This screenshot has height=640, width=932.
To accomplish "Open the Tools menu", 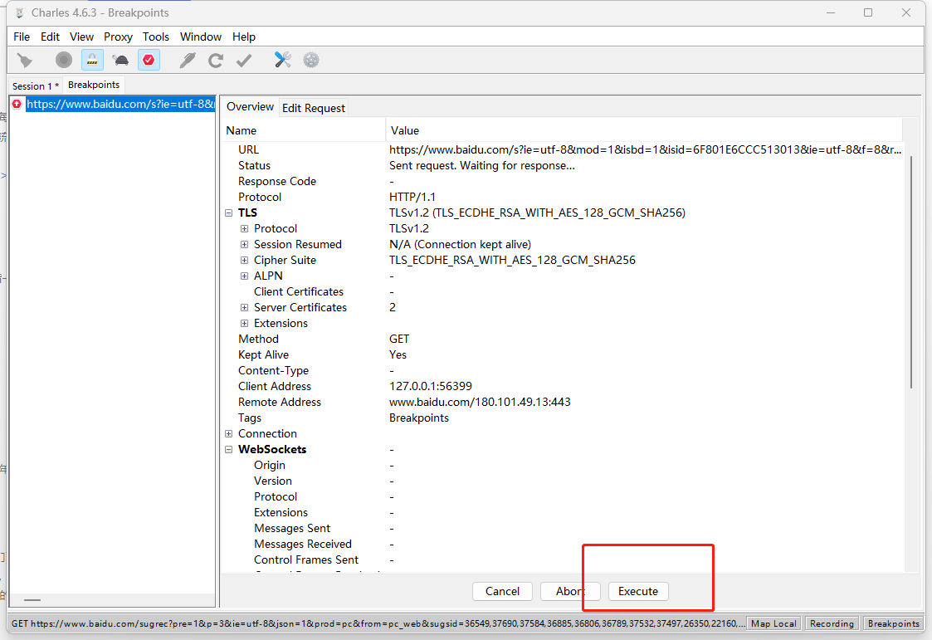I will [156, 37].
